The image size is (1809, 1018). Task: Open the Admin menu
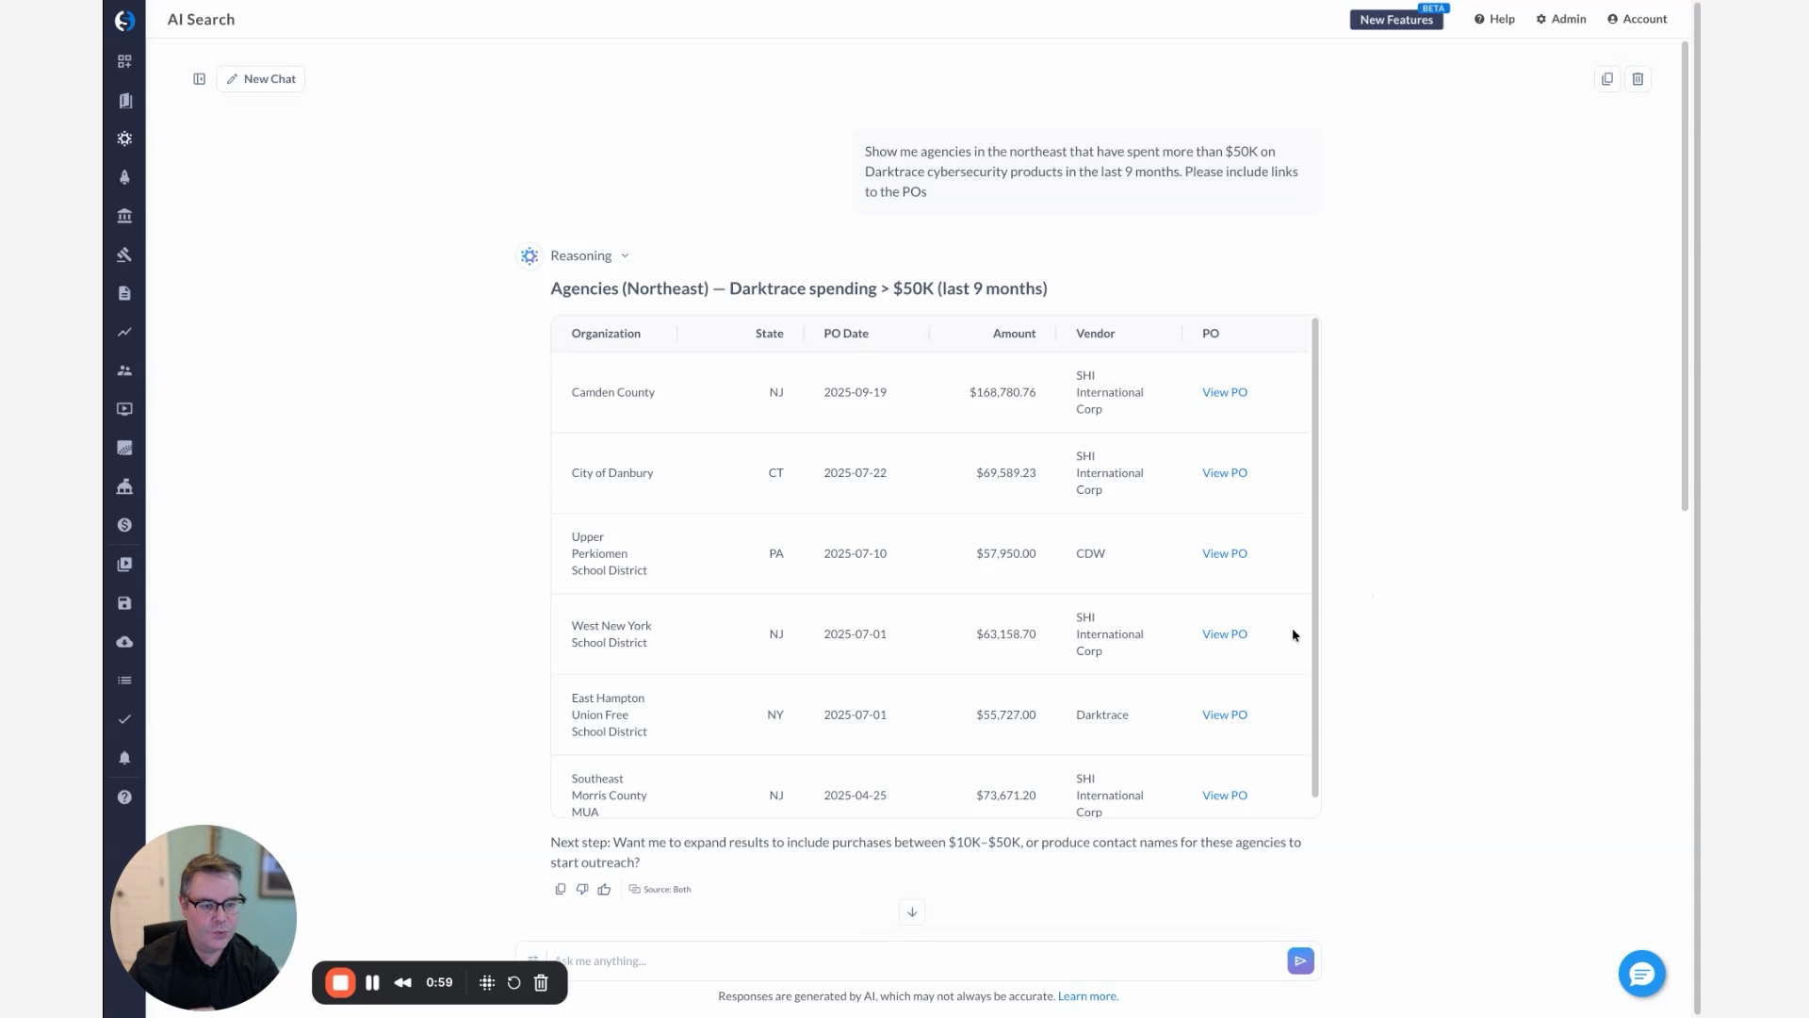pyautogui.click(x=1561, y=19)
